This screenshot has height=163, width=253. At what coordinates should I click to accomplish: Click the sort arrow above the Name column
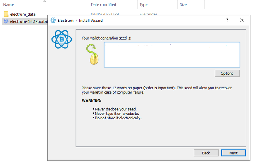tap(45, 1)
